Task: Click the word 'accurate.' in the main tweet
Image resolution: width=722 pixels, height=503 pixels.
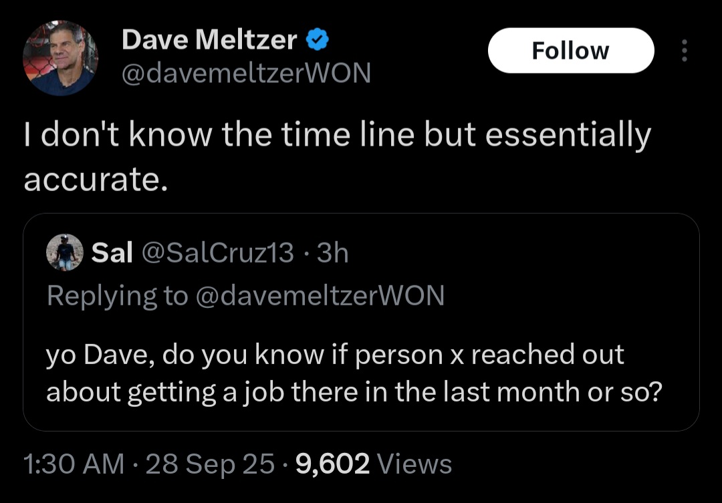Action: pos(95,180)
